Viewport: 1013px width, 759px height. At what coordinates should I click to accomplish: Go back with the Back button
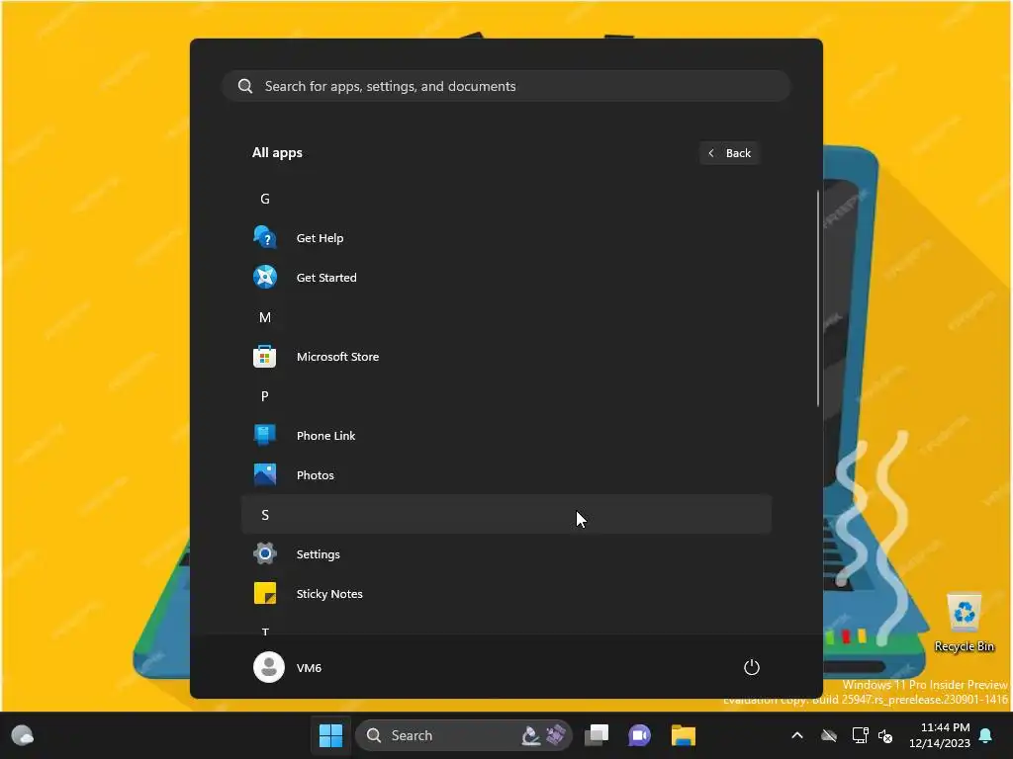pyautogui.click(x=729, y=153)
